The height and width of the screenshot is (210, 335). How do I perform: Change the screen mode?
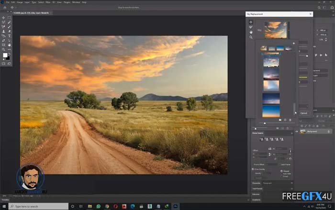coord(9,64)
